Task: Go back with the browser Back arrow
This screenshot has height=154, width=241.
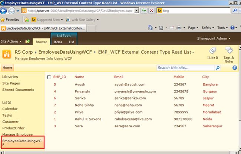Action: [3, 11]
